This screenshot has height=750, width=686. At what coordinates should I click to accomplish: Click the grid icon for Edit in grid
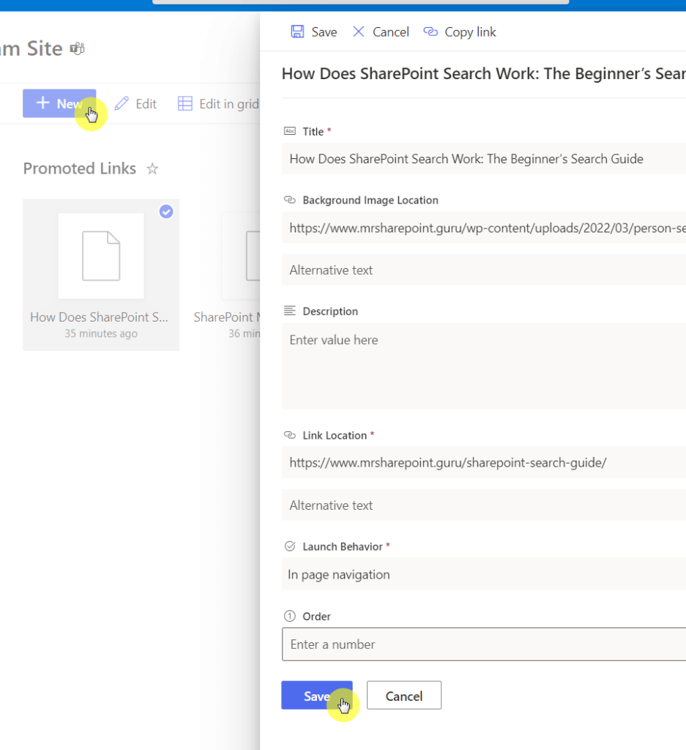[185, 103]
